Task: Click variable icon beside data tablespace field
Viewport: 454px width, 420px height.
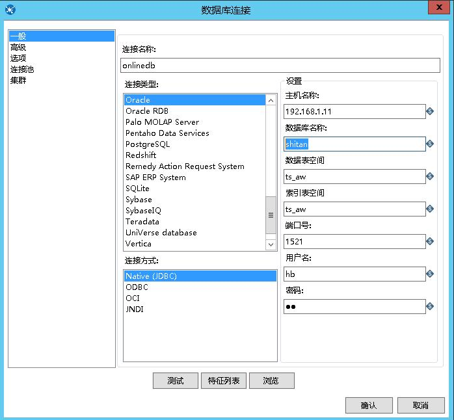Action: (430, 176)
